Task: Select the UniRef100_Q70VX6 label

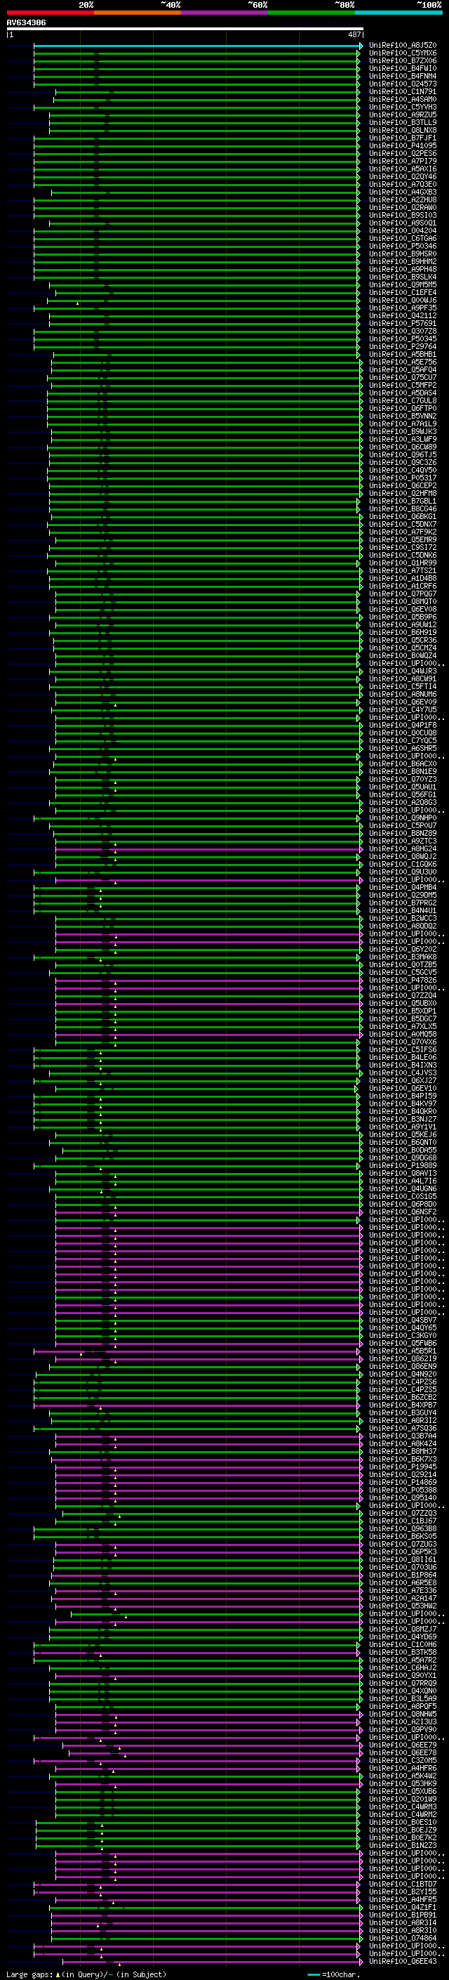Action: click(403, 1042)
